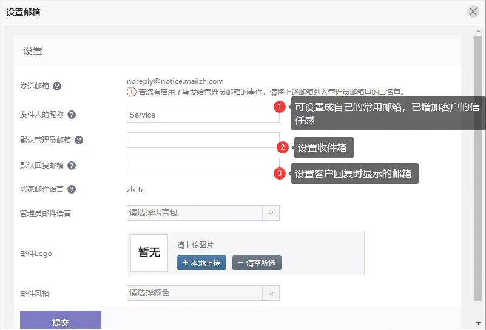Close the 设置邮箱 dialog

473,12
